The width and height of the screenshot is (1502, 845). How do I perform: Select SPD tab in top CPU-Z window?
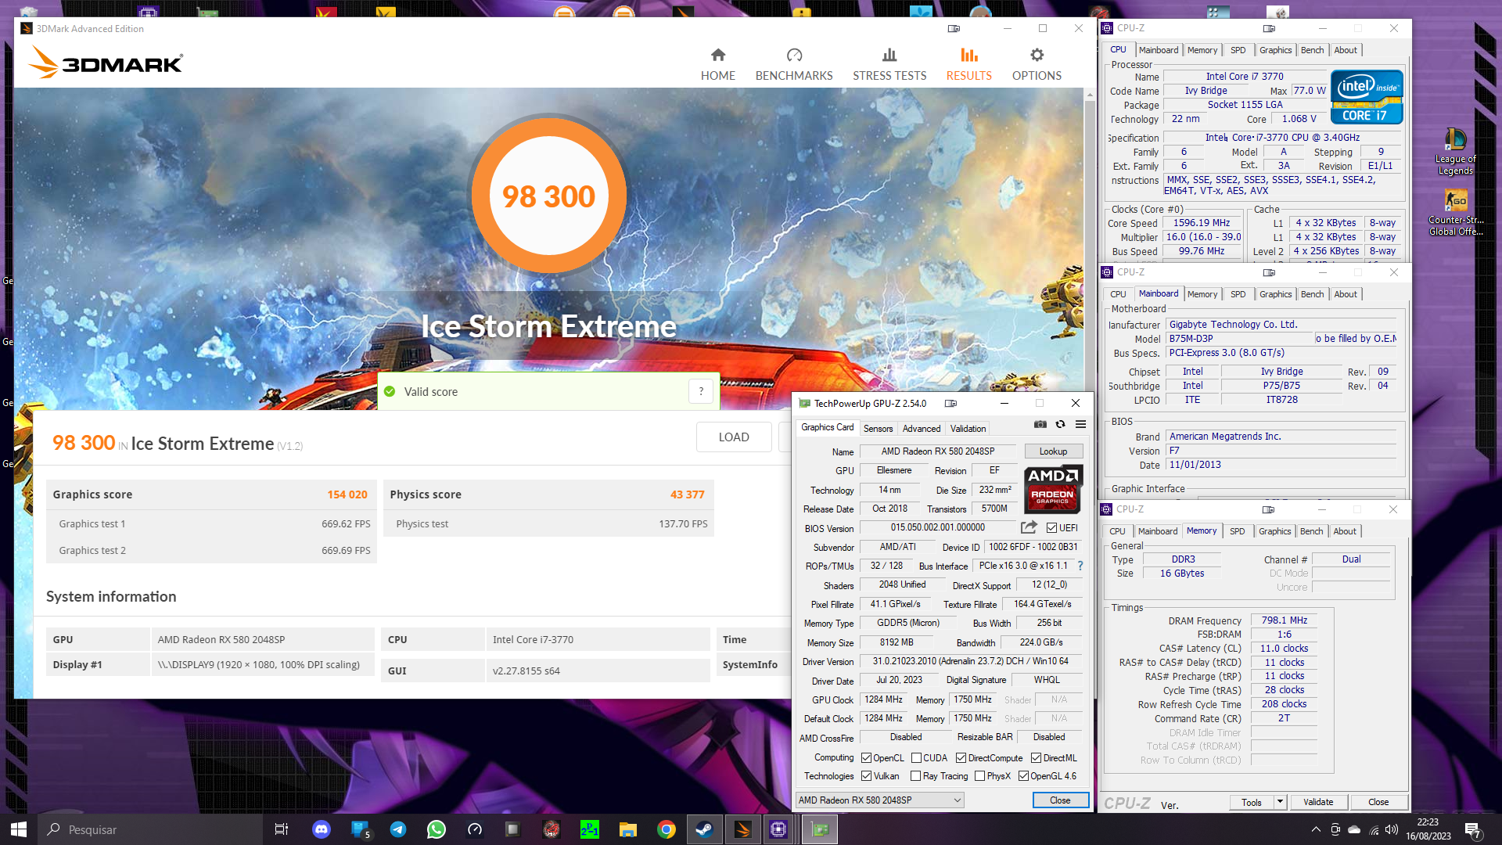point(1238,50)
